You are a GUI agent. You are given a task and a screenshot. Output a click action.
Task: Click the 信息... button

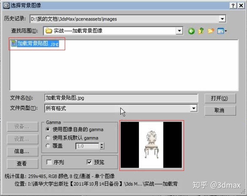[22, 152]
